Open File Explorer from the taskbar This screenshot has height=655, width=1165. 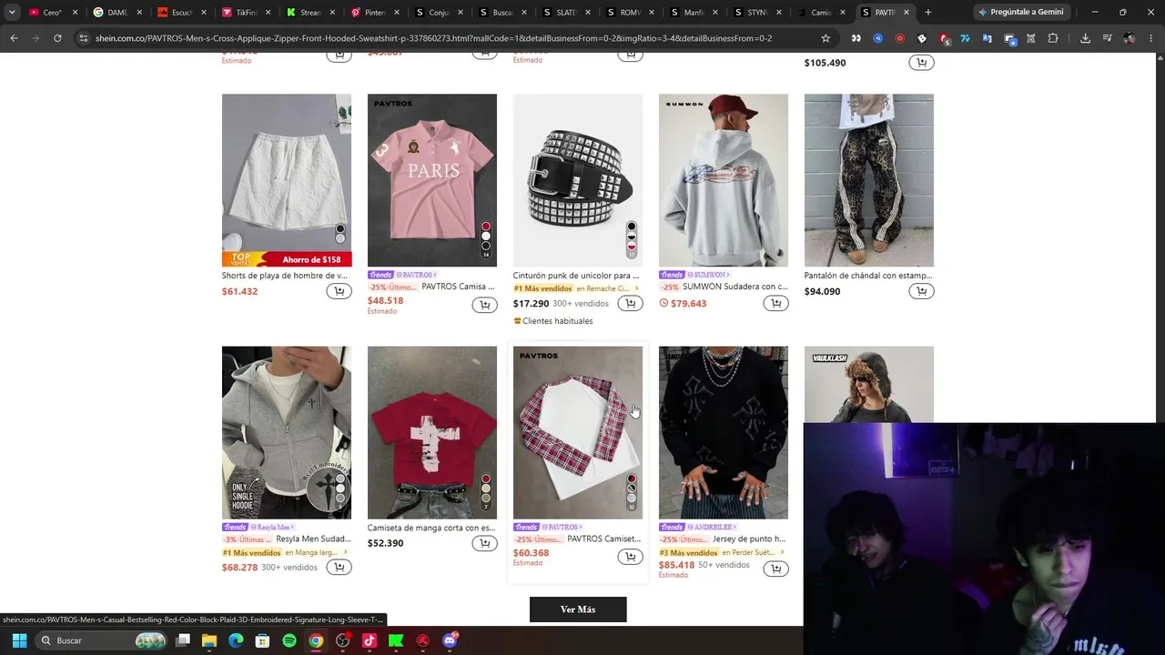click(209, 640)
